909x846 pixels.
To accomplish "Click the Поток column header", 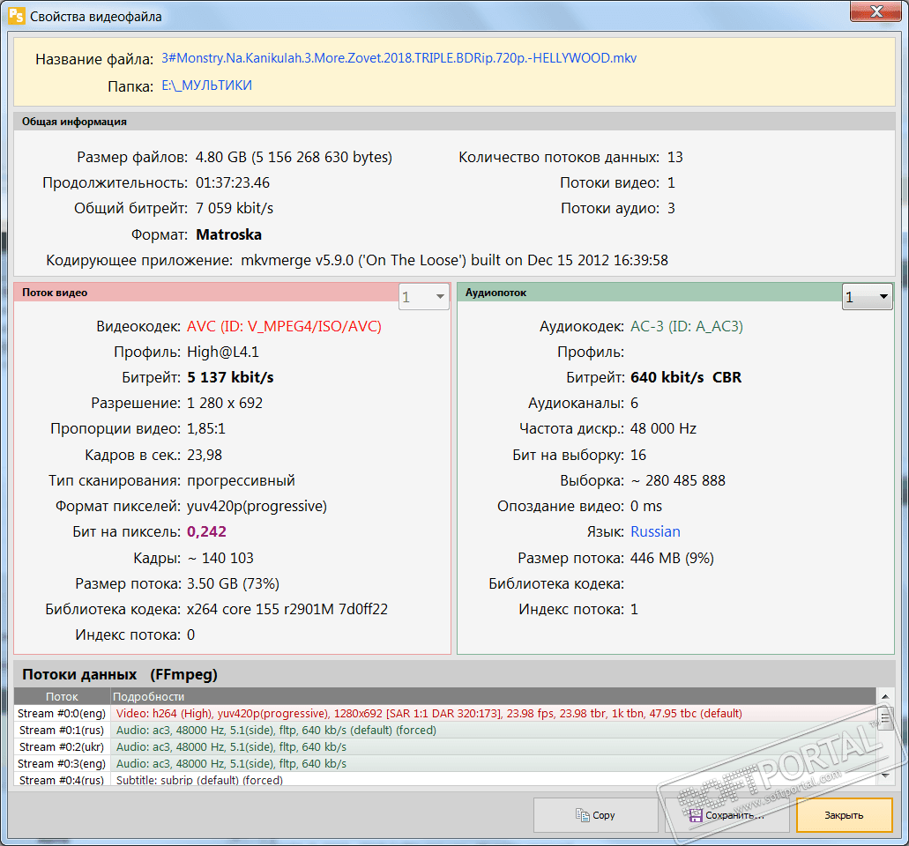I will coord(62,696).
